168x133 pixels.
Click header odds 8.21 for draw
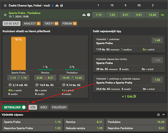click(125, 15)
